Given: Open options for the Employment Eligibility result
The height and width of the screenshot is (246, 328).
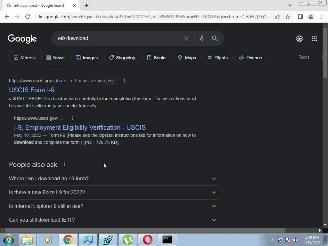Looking at the screenshot, I should pyautogui.click(x=73, y=118).
